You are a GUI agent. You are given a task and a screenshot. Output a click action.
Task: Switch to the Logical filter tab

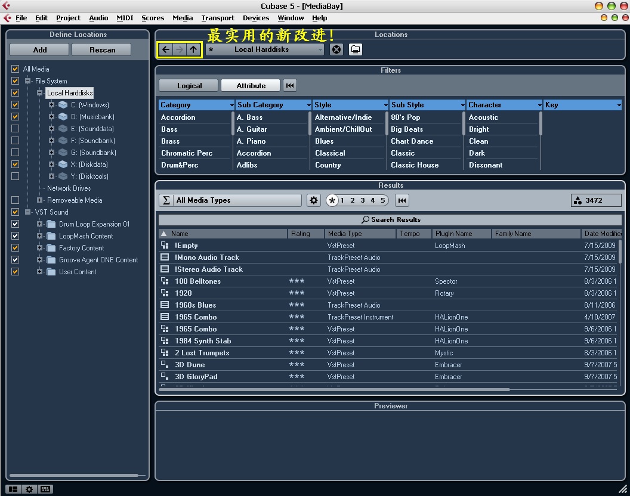click(x=189, y=85)
